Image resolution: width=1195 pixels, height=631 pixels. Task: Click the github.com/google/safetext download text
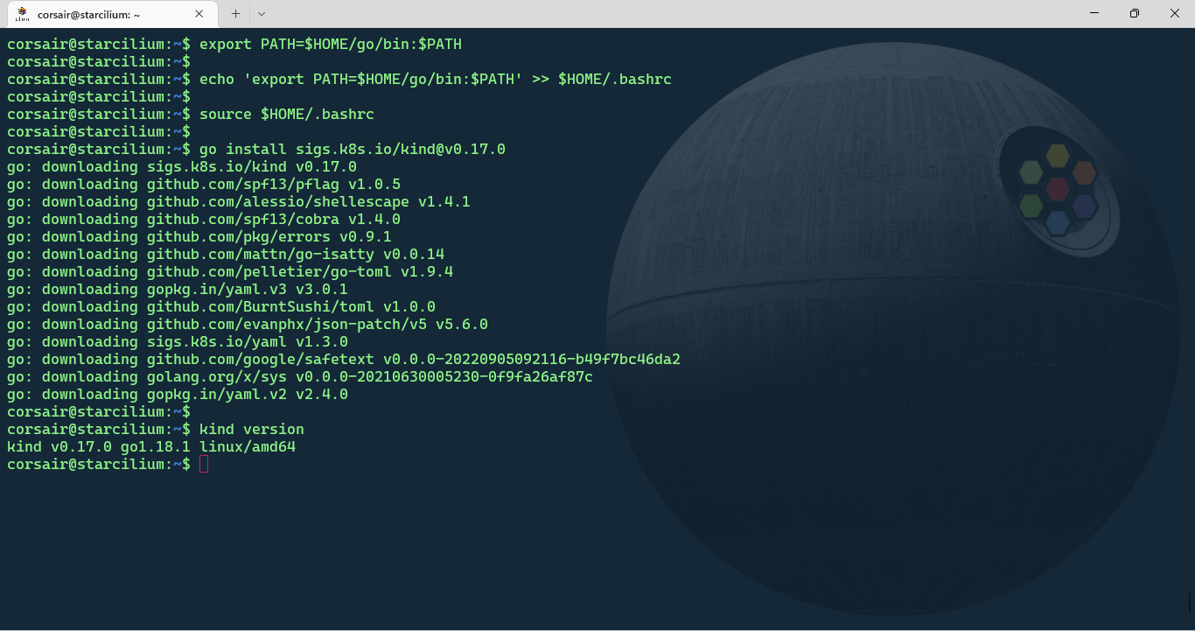click(344, 359)
